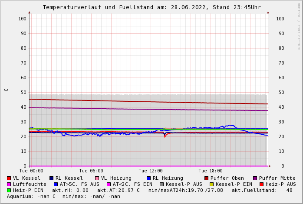Screen dimensions: 303x204
Task: Select the Tue 12:00 time axis label
Action: point(151,171)
